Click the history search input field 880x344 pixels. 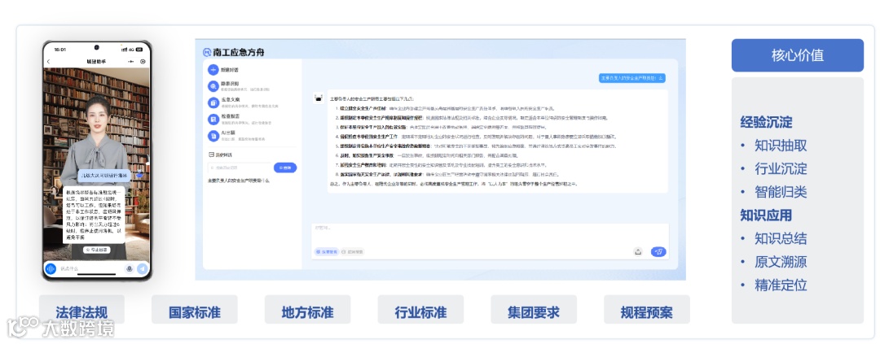[239, 168]
